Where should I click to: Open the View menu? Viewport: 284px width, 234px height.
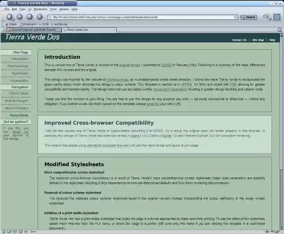pyautogui.click(x=22, y=9)
